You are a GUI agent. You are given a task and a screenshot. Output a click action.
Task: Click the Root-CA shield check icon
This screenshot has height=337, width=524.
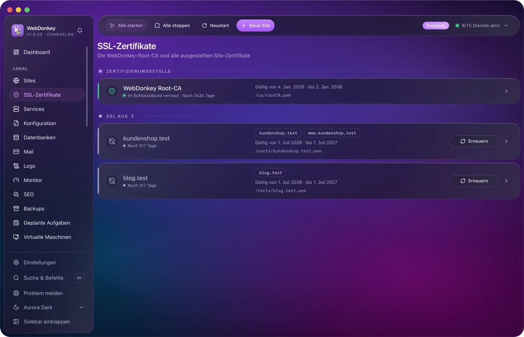[x=112, y=91]
